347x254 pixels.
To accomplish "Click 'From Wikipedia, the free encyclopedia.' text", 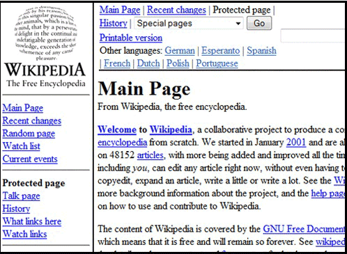I will click(x=172, y=106).
